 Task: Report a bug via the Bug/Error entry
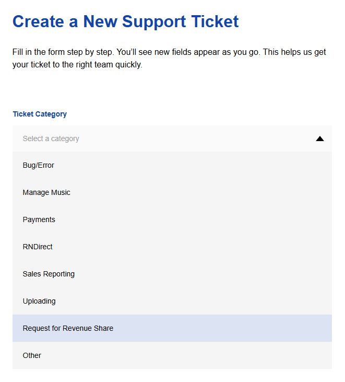point(39,165)
